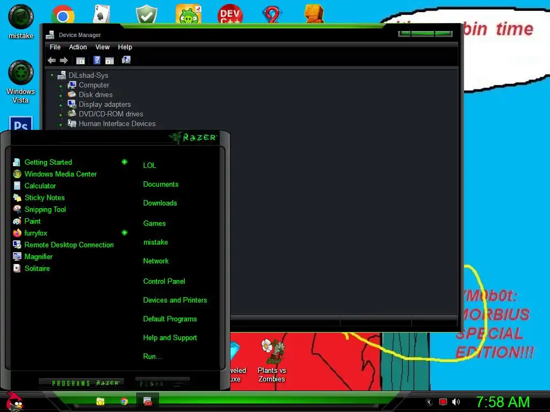The height and width of the screenshot is (412, 550).
Task: Collapse the DiLshad-Sys root node
Action: click(x=52, y=75)
